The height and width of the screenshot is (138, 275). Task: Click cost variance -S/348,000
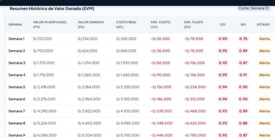coord(161,123)
